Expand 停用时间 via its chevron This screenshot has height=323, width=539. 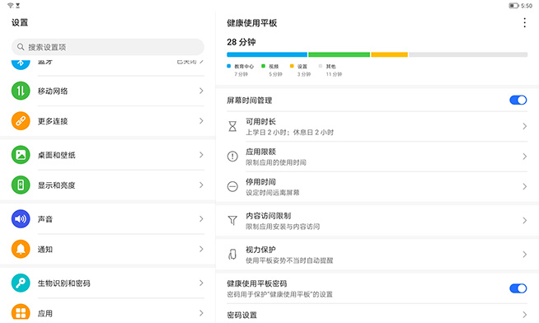tap(524, 186)
